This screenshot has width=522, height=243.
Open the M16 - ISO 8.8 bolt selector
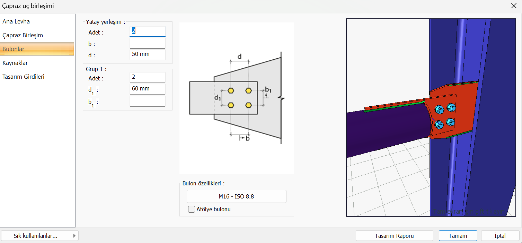click(236, 196)
